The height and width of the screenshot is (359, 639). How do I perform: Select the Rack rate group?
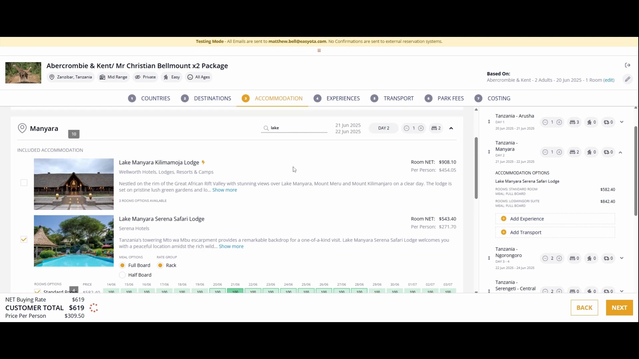point(160,266)
